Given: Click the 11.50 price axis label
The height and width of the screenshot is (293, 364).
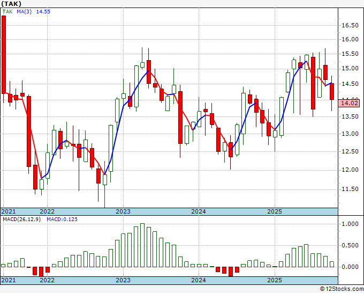Looking at the screenshot, I should click(x=350, y=189).
